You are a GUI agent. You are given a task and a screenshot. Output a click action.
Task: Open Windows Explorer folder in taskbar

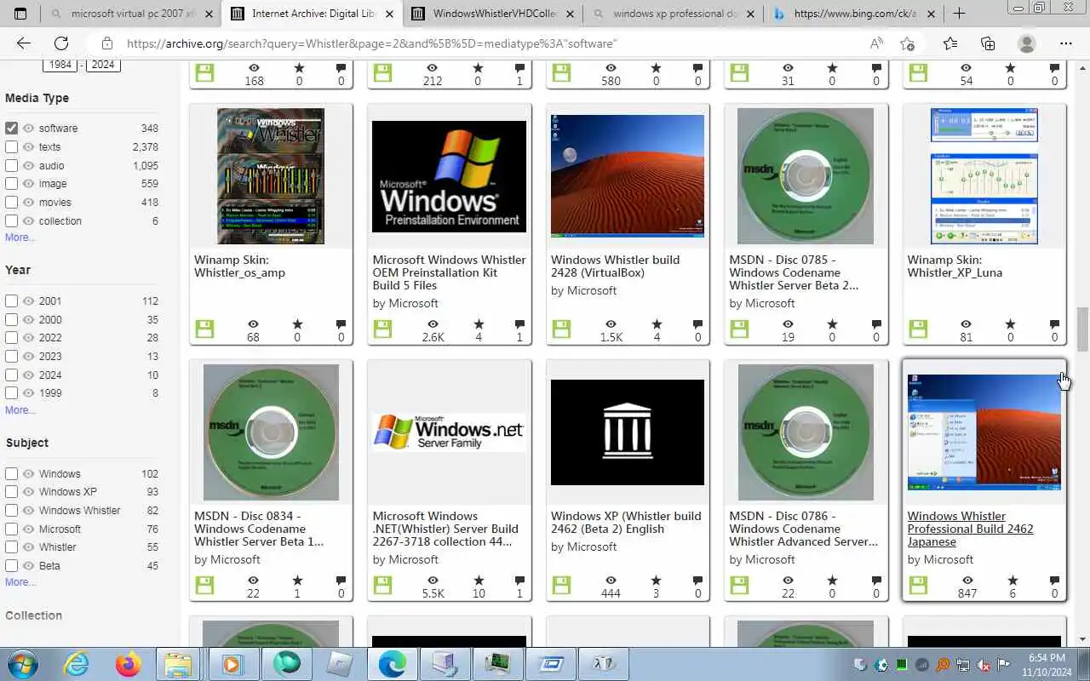178,664
